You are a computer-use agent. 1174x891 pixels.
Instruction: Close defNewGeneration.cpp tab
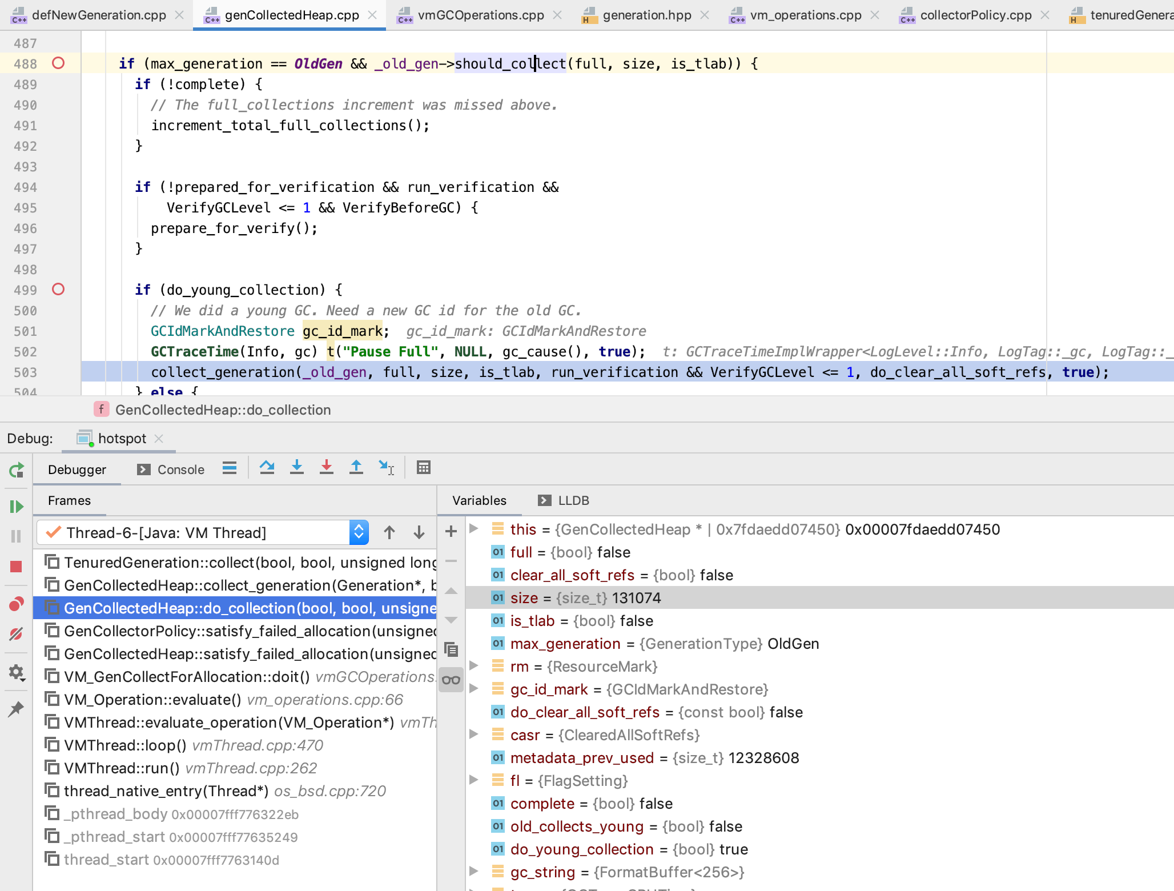[x=179, y=15]
